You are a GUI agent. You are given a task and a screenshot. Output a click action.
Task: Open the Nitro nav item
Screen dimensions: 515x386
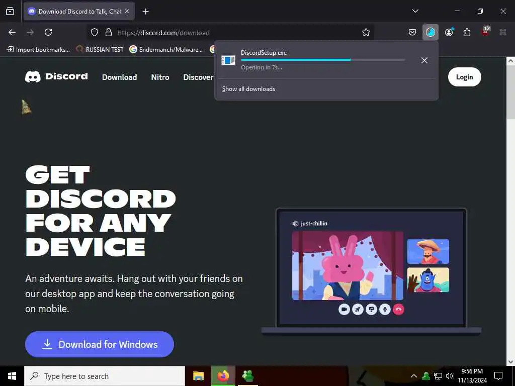tap(160, 77)
